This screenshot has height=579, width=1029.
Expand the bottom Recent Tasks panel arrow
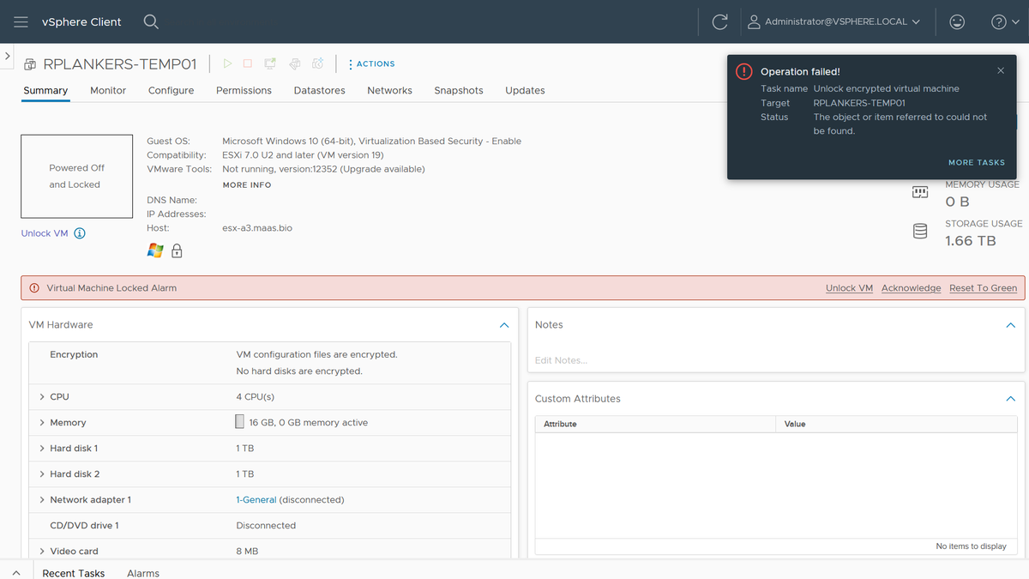click(x=16, y=572)
